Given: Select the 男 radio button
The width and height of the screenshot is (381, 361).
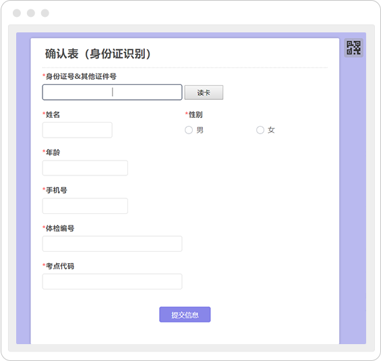Looking at the screenshot, I should click(189, 130).
